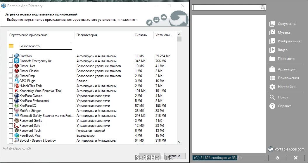
Task: Sort by Подкатегория column header
Action: pos(104,35)
